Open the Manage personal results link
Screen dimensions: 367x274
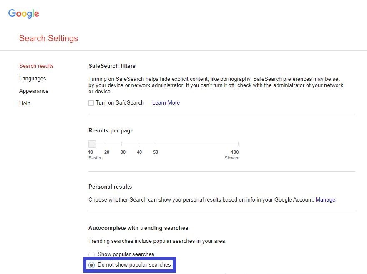click(325, 199)
